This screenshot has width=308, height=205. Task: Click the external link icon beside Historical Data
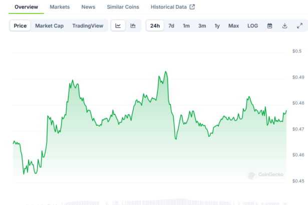point(192,7)
